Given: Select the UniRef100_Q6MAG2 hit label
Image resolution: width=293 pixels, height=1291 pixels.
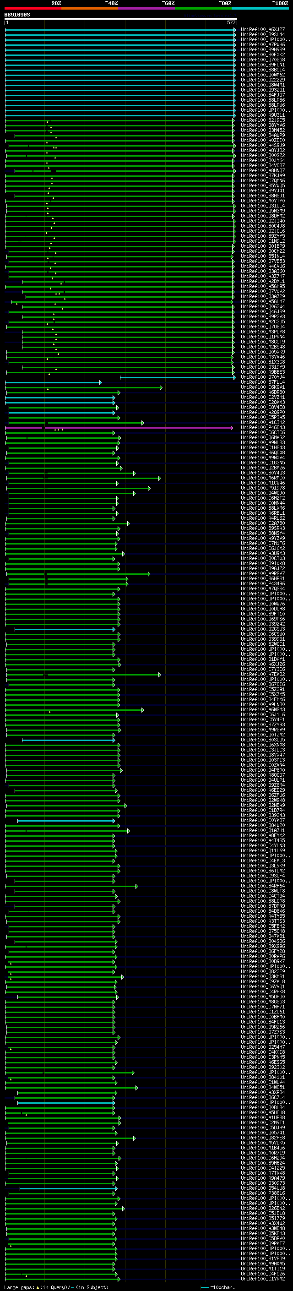Looking at the screenshot, I should click(x=263, y=437).
